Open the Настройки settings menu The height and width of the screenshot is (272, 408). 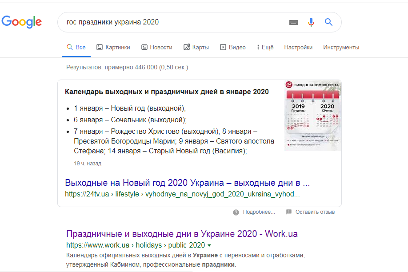(298, 48)
